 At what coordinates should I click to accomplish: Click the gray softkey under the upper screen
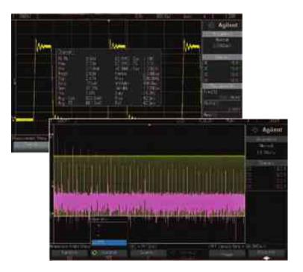[31, 146]
